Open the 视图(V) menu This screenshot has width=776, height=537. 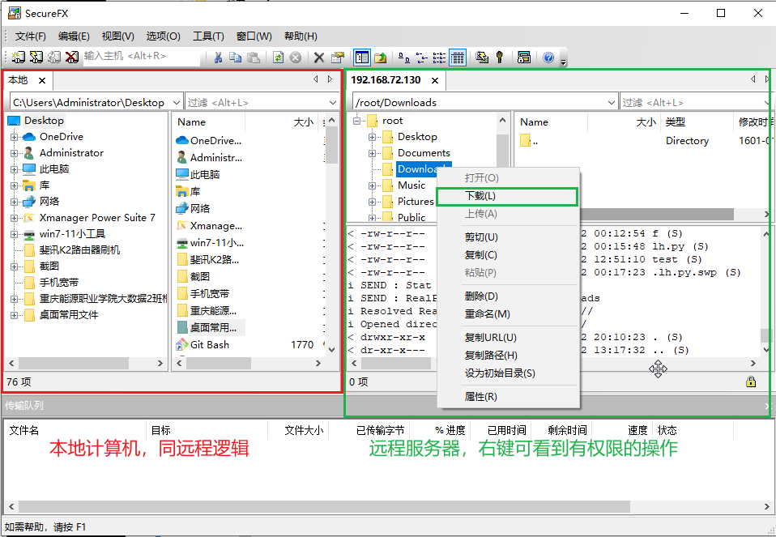(117, 36)
